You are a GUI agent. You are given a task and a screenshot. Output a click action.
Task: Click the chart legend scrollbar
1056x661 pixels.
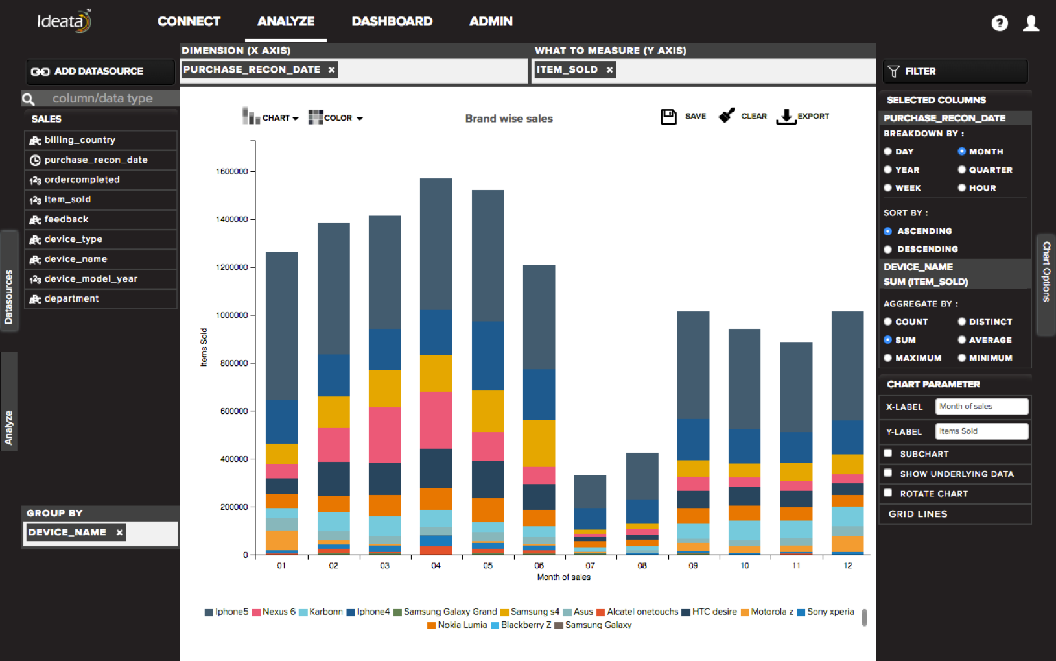point(864,618)
